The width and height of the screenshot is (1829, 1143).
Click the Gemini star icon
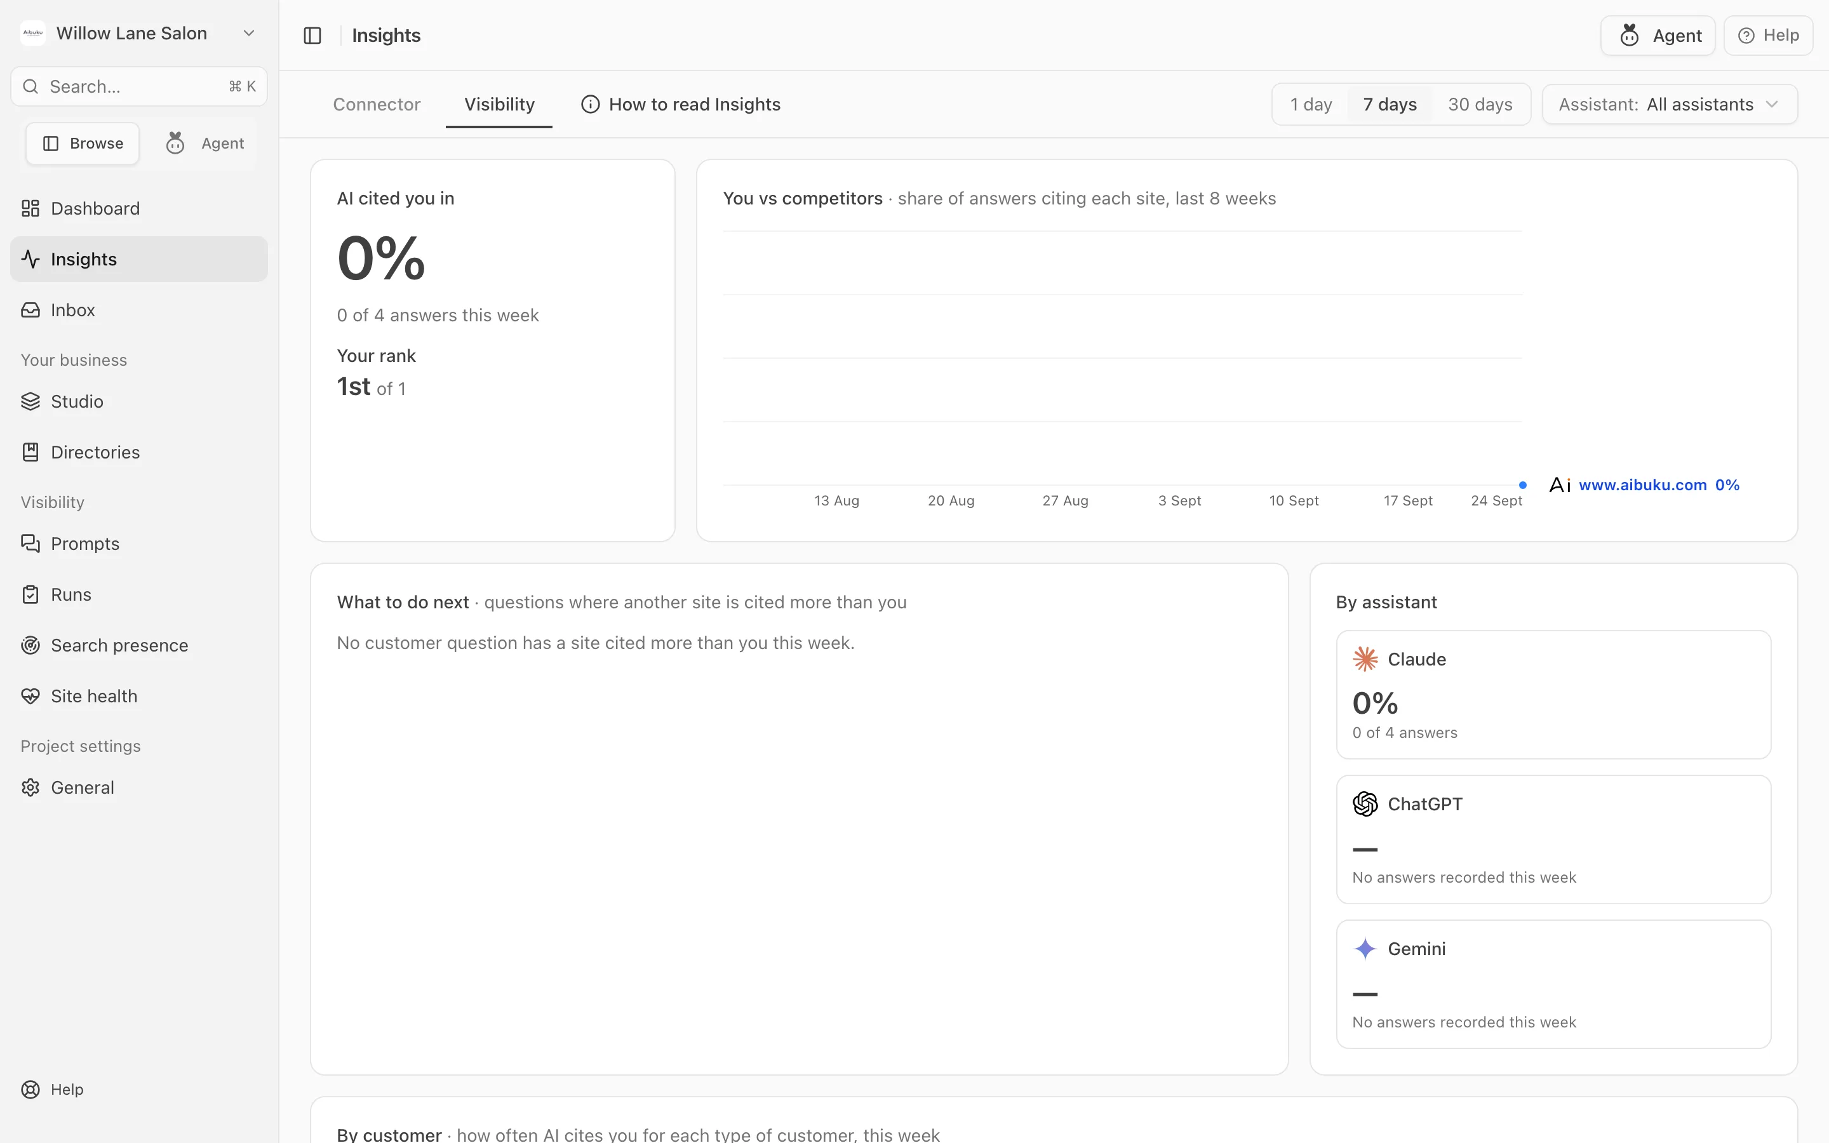pyautogui.click(x=1365, y=949)
